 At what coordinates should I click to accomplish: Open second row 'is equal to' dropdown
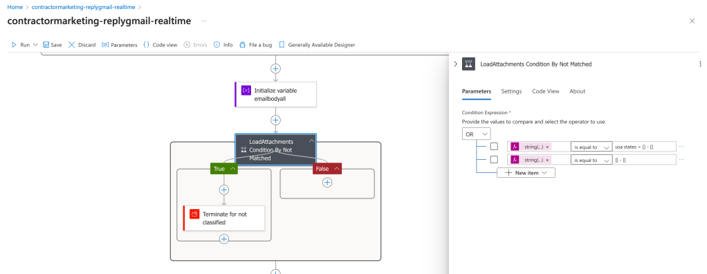click(591, 160)
